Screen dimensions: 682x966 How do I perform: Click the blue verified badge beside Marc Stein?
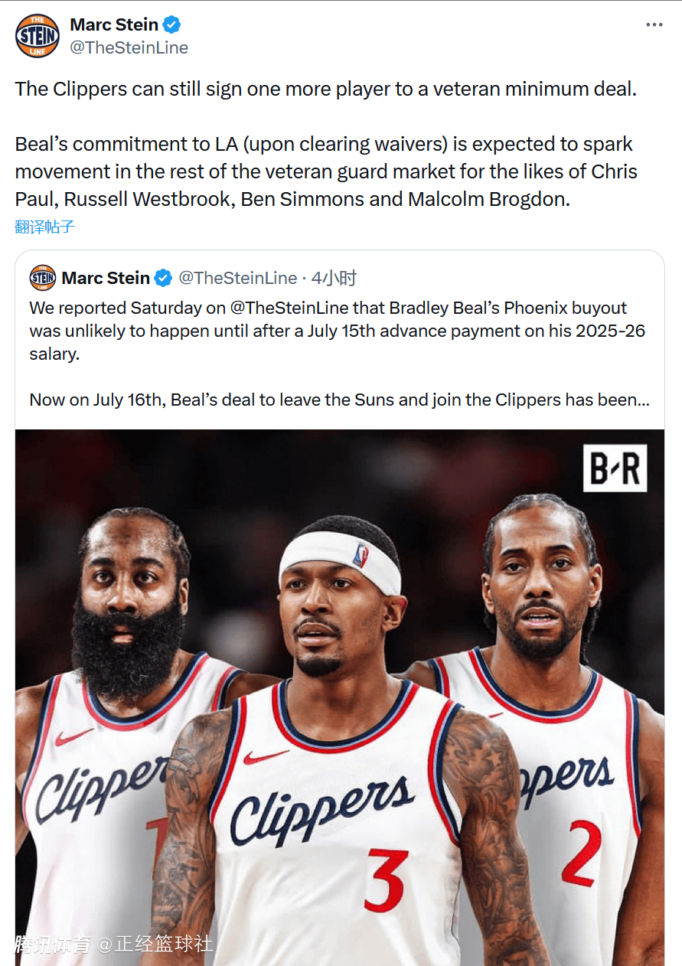click(172, 24)
